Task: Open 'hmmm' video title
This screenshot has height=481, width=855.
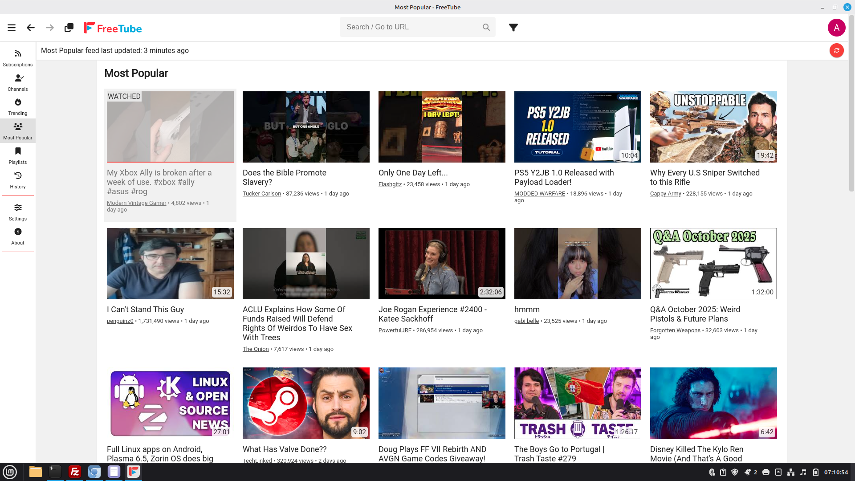Action: coord(527,310)
